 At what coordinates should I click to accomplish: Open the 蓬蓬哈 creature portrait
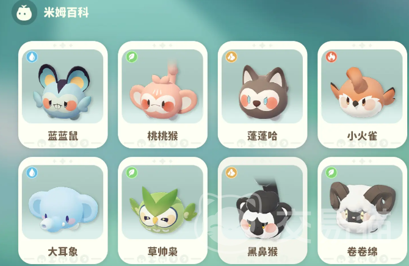[x=262, y=86]
